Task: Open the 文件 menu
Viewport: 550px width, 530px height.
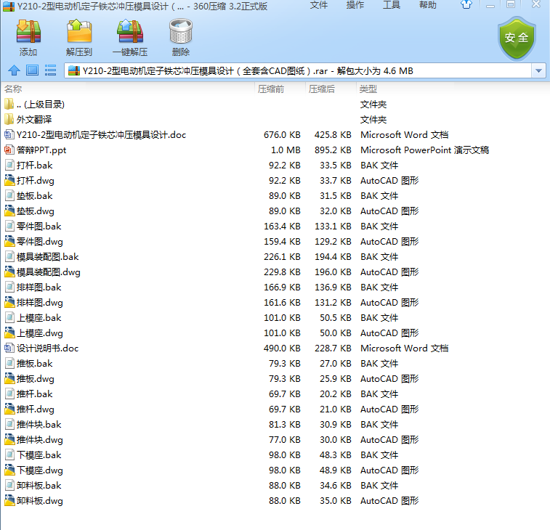Action: 319,5
